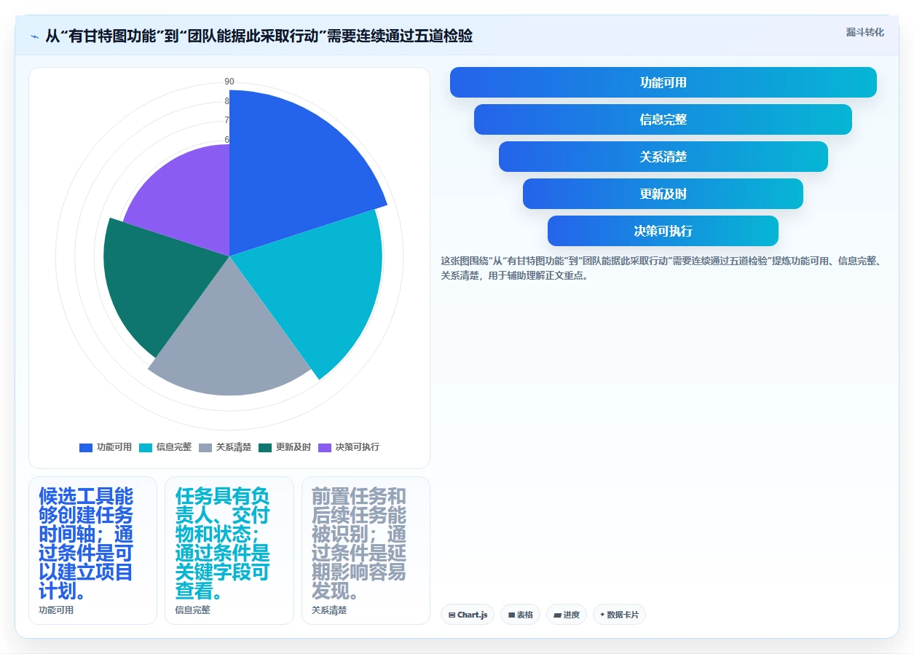This screenshot has width=914, height=654.
Task: Toggle the 决策可执行 legend entry
Action: [348, 447]
